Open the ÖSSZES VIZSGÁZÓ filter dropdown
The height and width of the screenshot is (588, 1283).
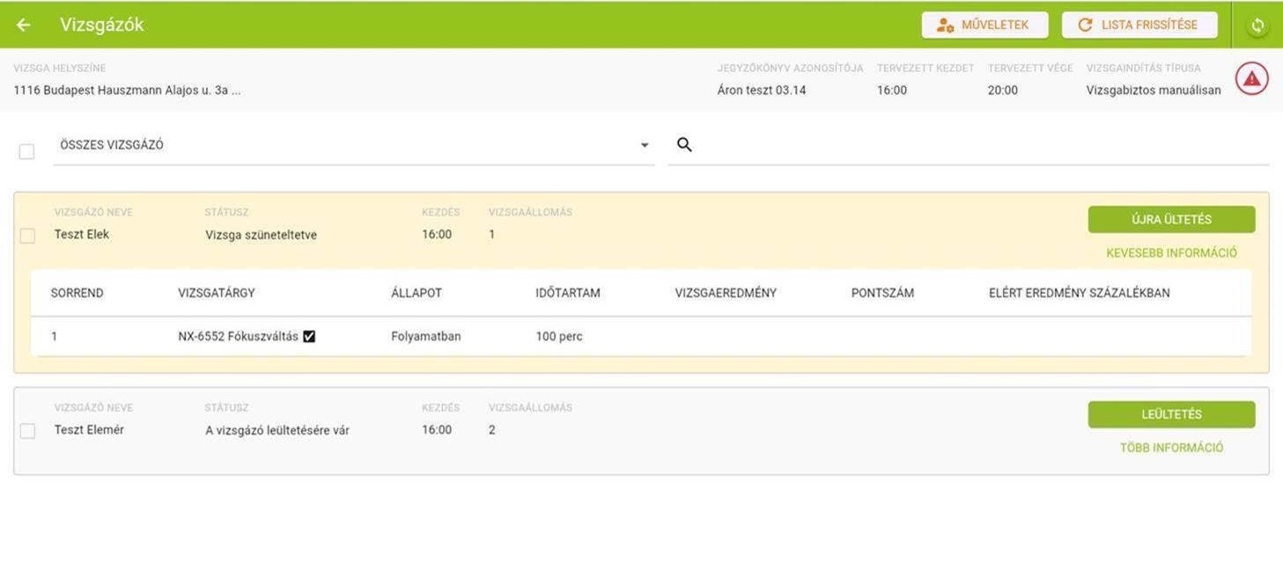click(353, 145)
